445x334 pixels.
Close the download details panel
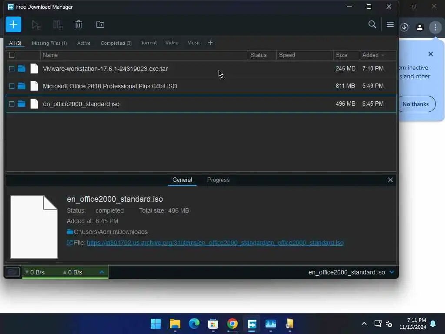(390, 180)
